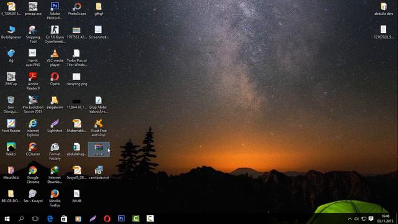Launch CCleaner desktop shortcut

click(33, 149)
